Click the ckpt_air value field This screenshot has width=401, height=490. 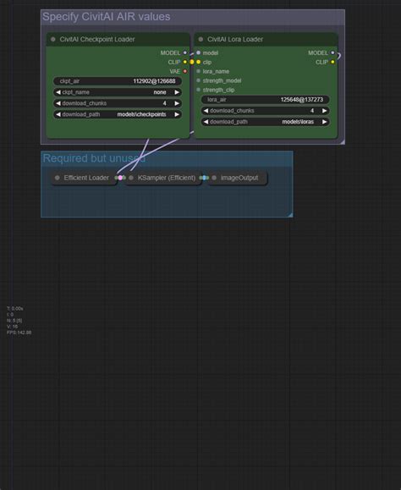(118, 81)
